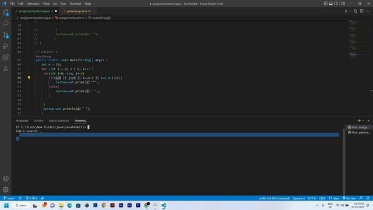The width and height of the screenshot is (373, 210).
Task: Click Synchronize Changes status bar icon
Action: click(x=20, y=198)
